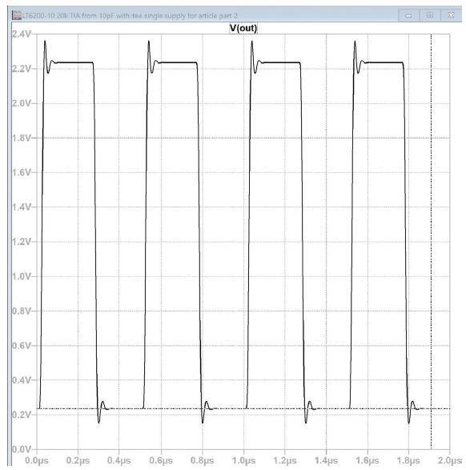Click the 1.0µs horizontal axis label
This screenshot has width=466, height=470.
(x=243, y=460)
